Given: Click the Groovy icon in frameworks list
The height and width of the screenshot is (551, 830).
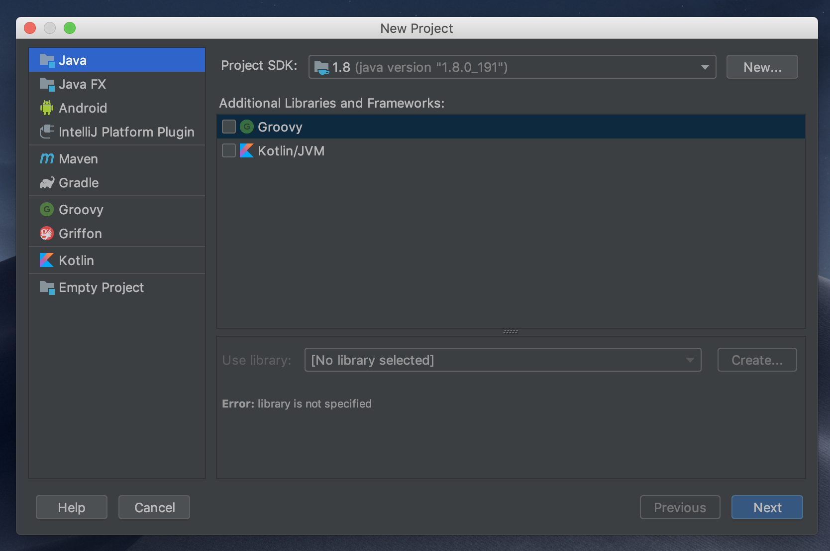Looking at the screenshot, I should tap(247, 127).
